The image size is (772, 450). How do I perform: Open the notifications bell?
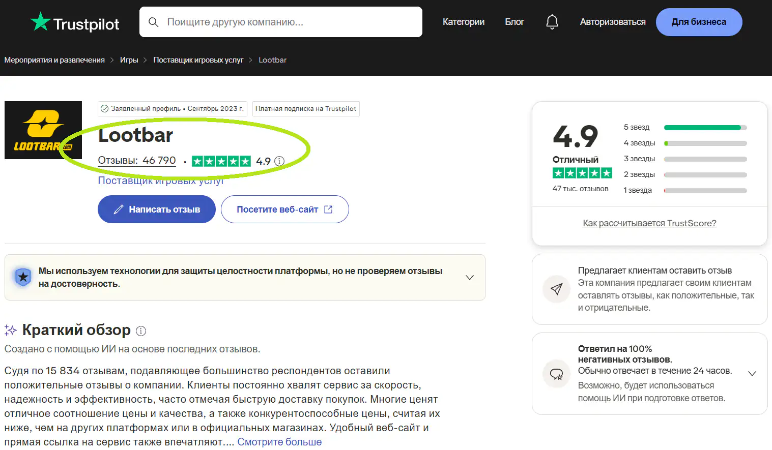[552, 22]
